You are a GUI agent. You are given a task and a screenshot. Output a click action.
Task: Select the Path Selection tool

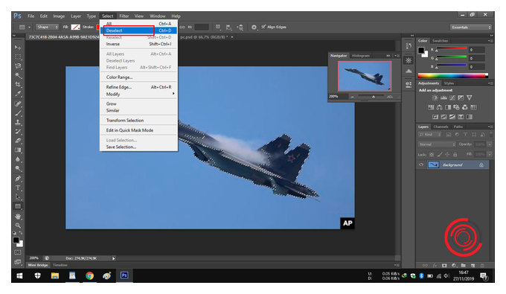pos(18,196)
